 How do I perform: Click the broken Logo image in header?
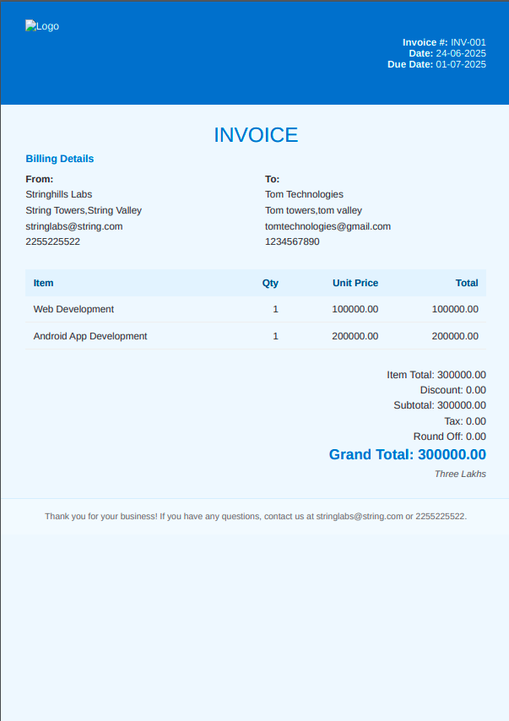tap(41, 26)
